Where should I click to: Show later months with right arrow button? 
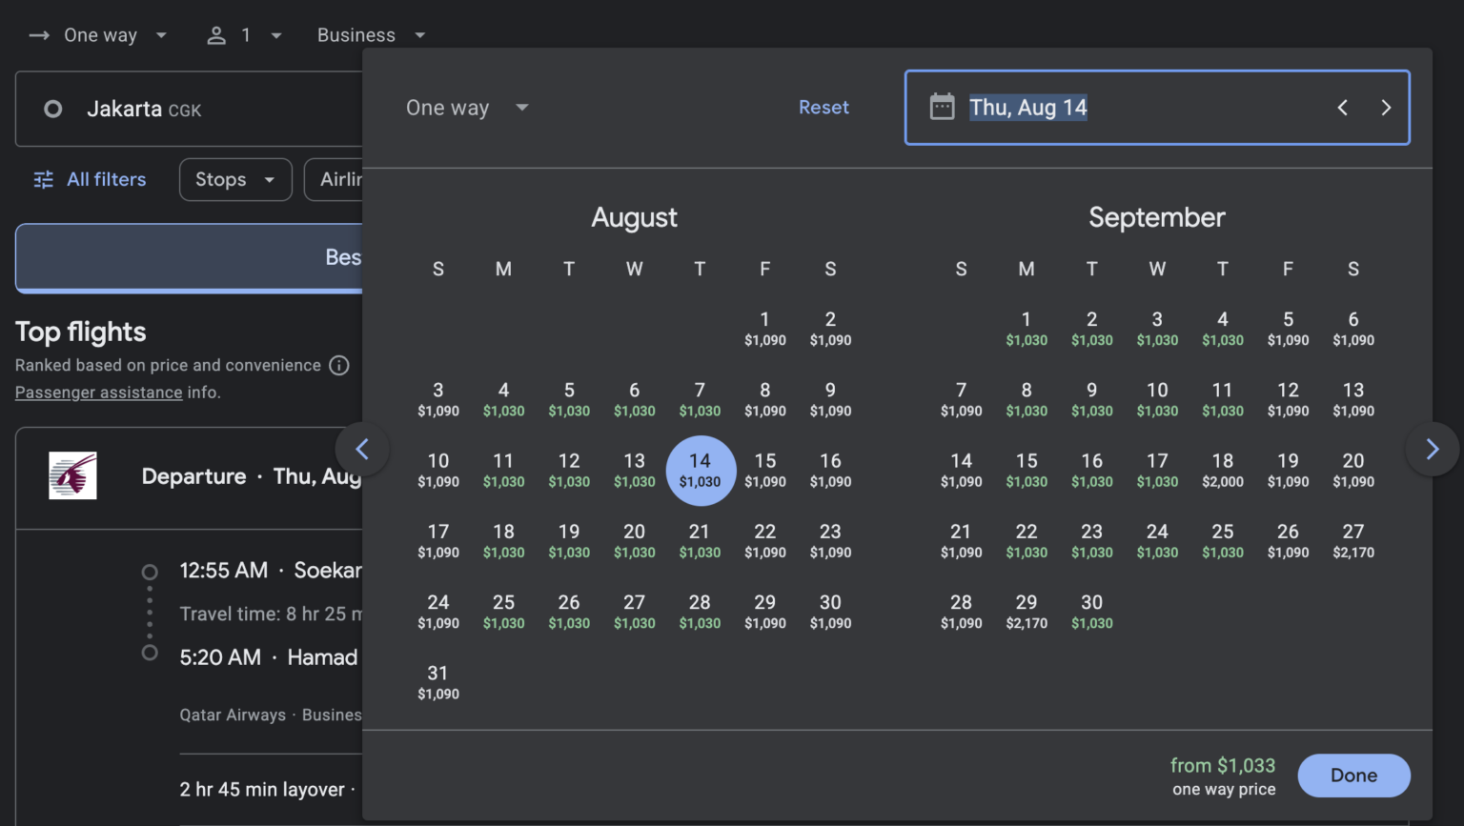[x=1432, y=449]
